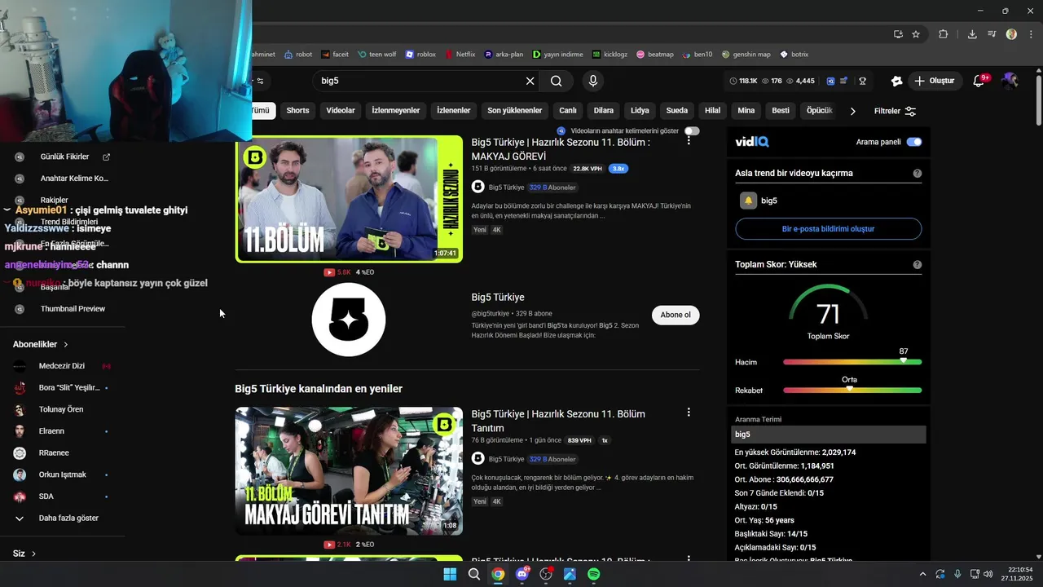1043x587 pixels.
Task: Open the vidIQ blue logo icon in header
Action: (x=830, y=81)
